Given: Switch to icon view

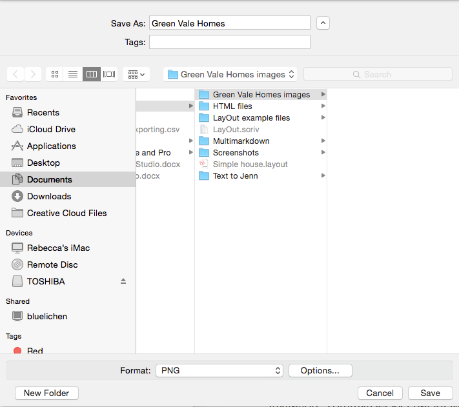Looking at the screenshot, I should tap(55, 74).
